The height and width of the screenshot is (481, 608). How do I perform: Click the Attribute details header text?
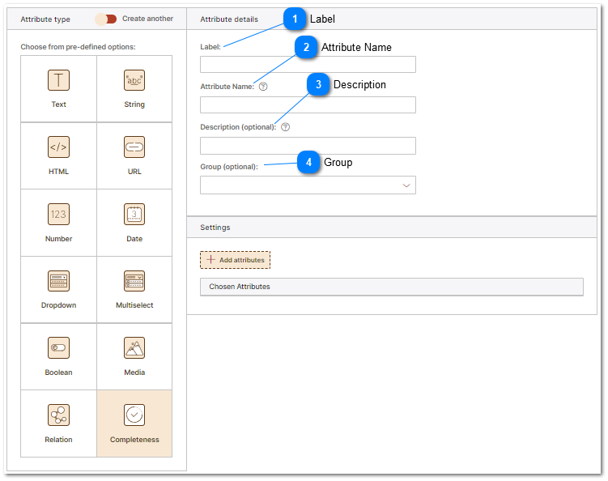pyautogui.click(x=229, y=19)
